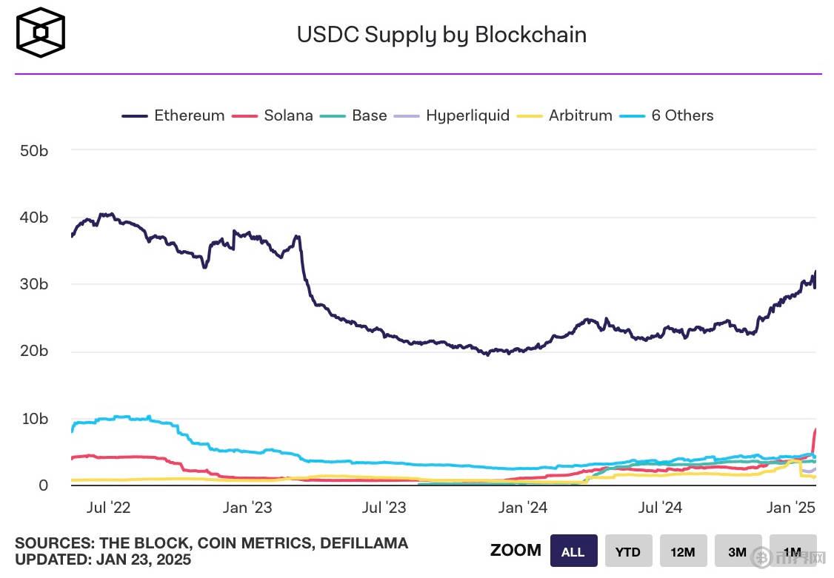This screenshot has height=578, width=834.
Task: Click the watermark icon at bottom right
Action: click(759, 557)
